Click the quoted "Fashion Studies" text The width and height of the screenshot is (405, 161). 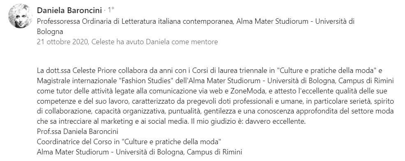(146, 81)
